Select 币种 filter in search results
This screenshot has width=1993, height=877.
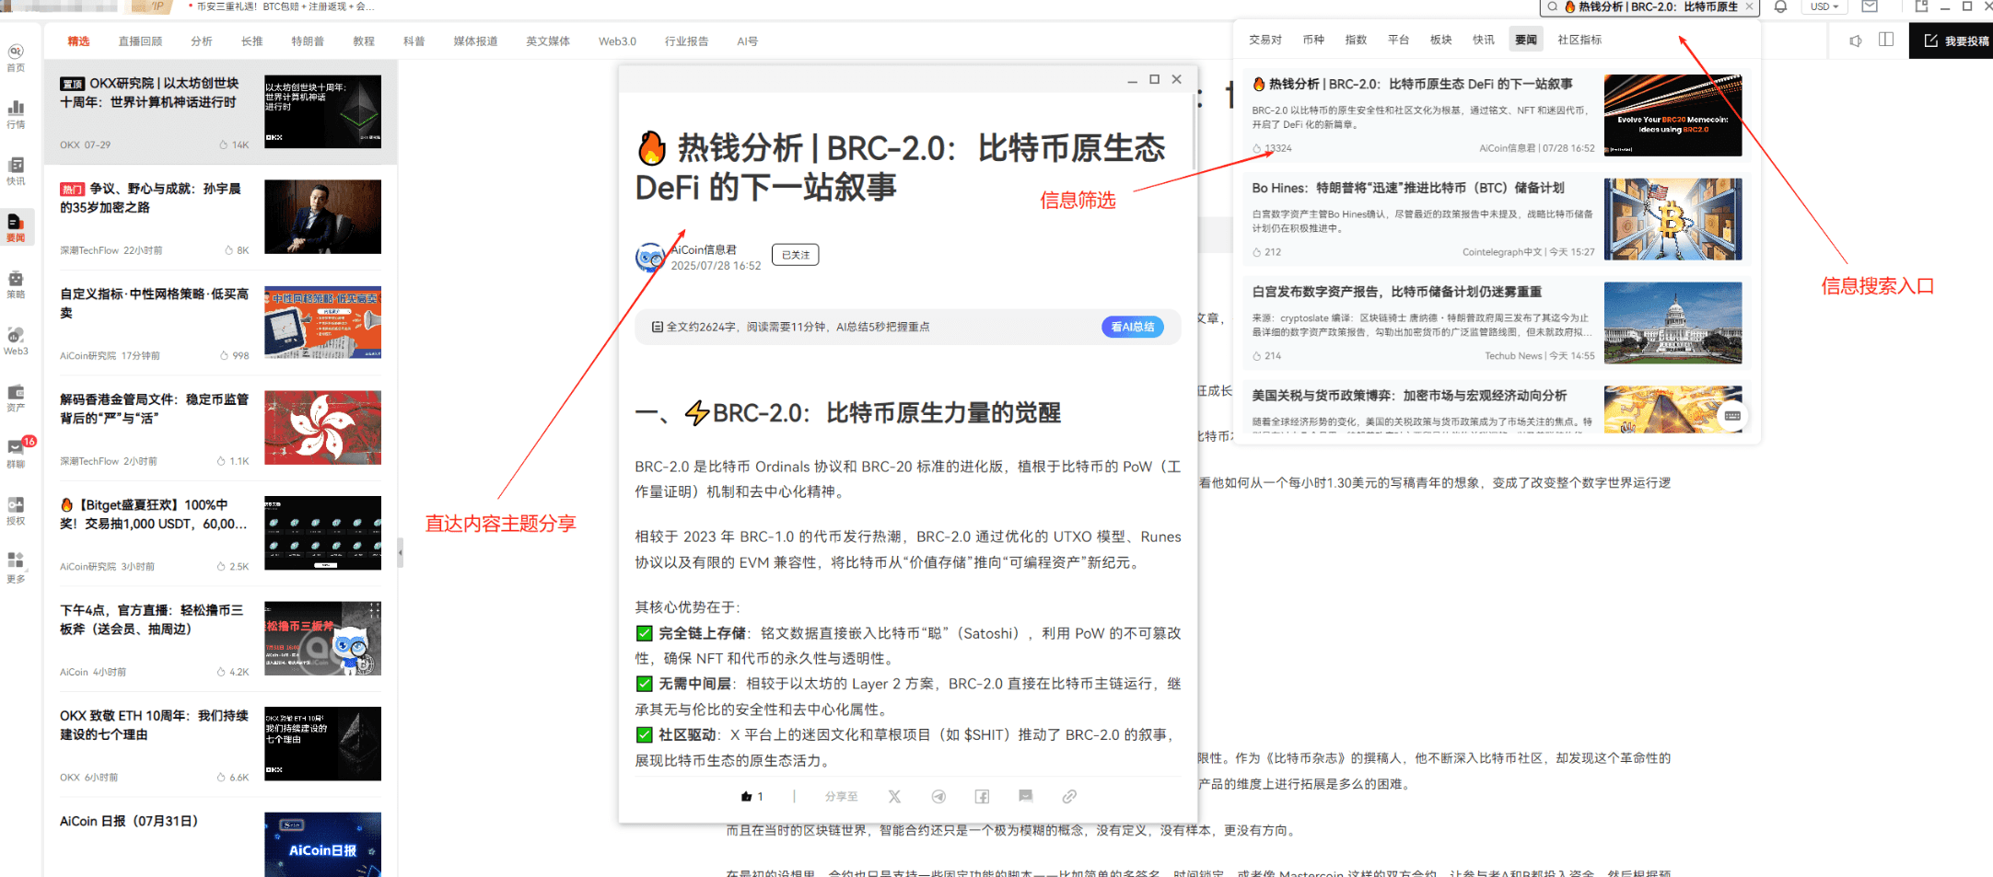pyautogui.click(x=1313, y=40)
